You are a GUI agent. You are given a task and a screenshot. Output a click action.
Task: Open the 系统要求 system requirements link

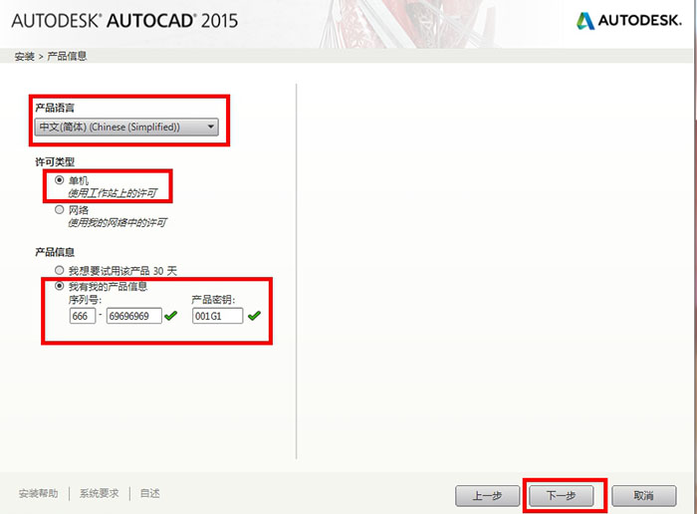click(x=100, y=493)
